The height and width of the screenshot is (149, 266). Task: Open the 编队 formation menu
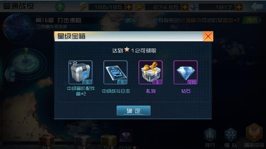pyautogui.click(x=230, y=138)
